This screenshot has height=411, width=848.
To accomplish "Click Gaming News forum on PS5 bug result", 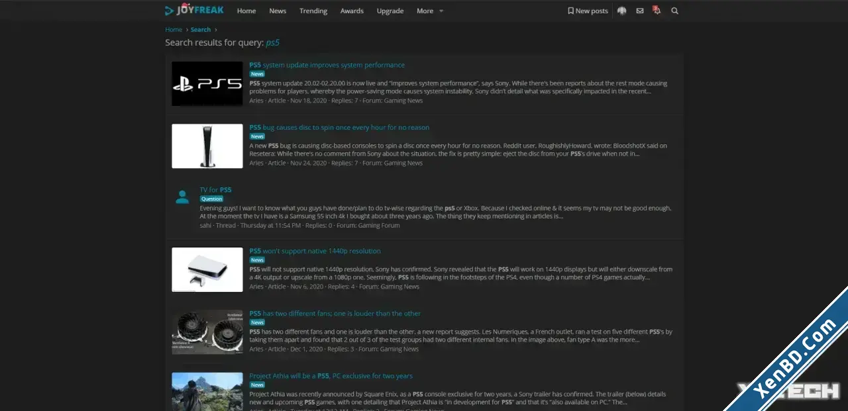I will (x=403, y=163).
